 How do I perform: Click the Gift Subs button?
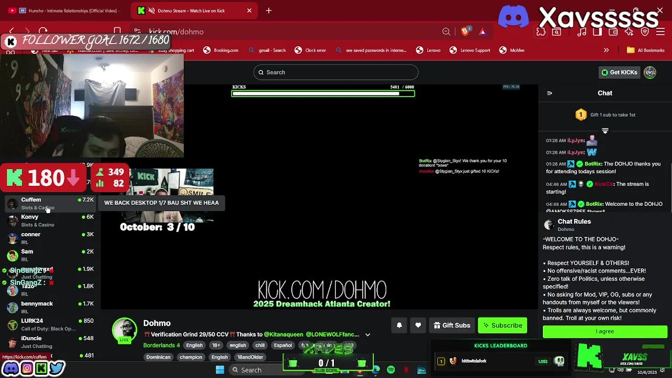click(451, 325)
